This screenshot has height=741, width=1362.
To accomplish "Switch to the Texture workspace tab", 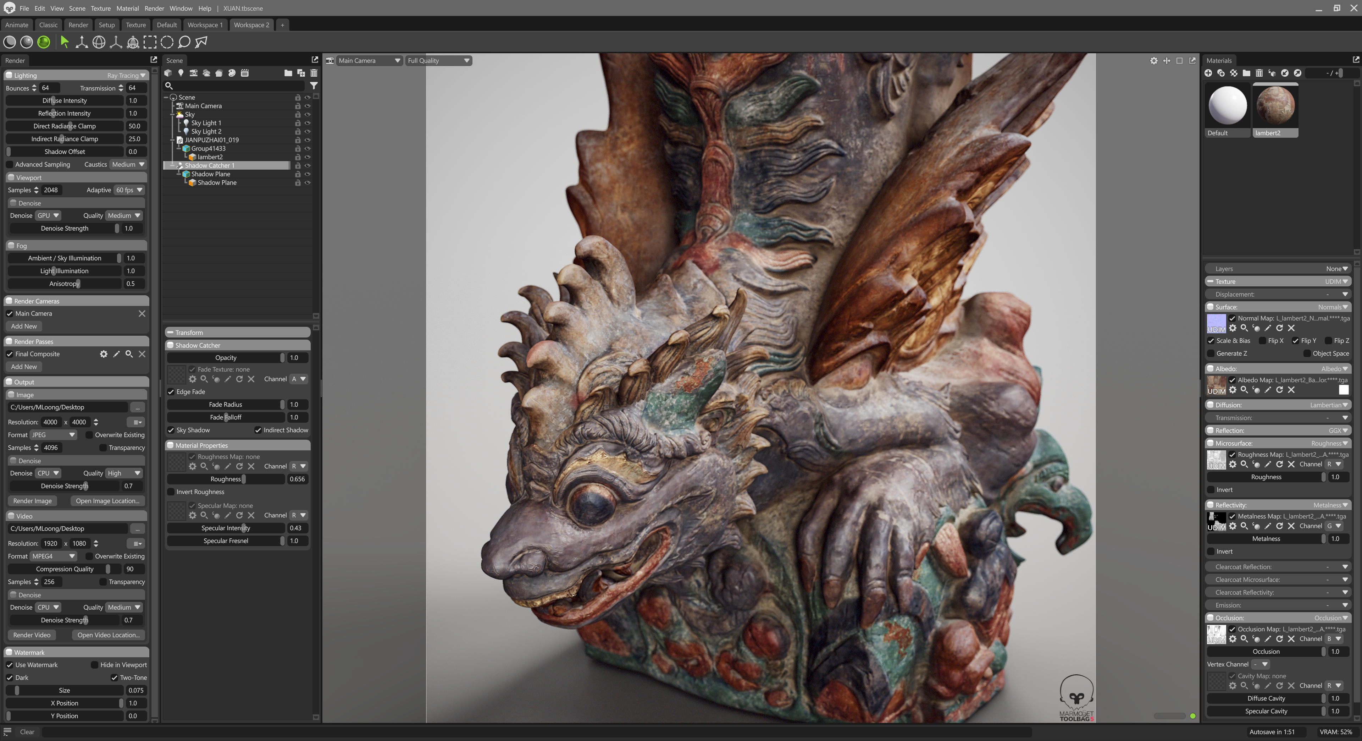I will point(135,25).
